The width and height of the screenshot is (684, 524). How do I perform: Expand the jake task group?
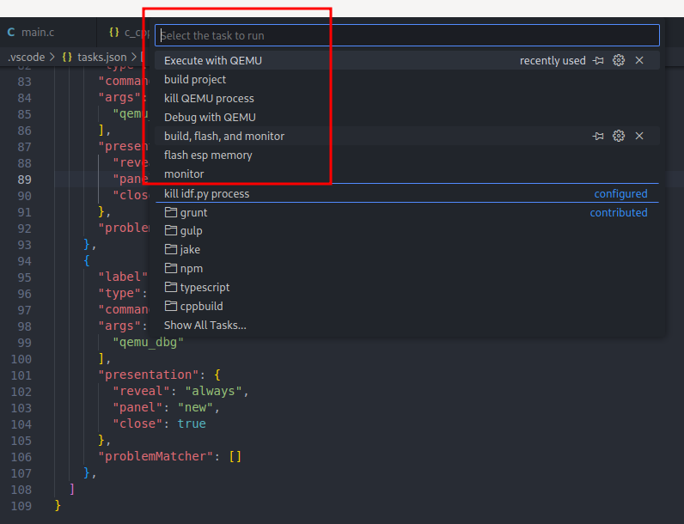pos(190,250)
